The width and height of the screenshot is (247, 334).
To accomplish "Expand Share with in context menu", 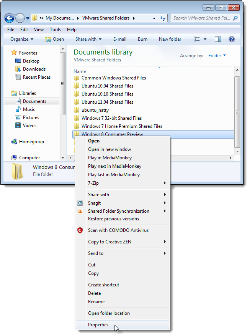I will pos(123,195).
